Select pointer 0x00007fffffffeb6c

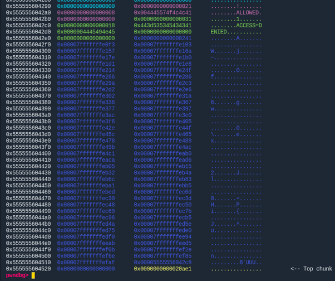(86, 179)
